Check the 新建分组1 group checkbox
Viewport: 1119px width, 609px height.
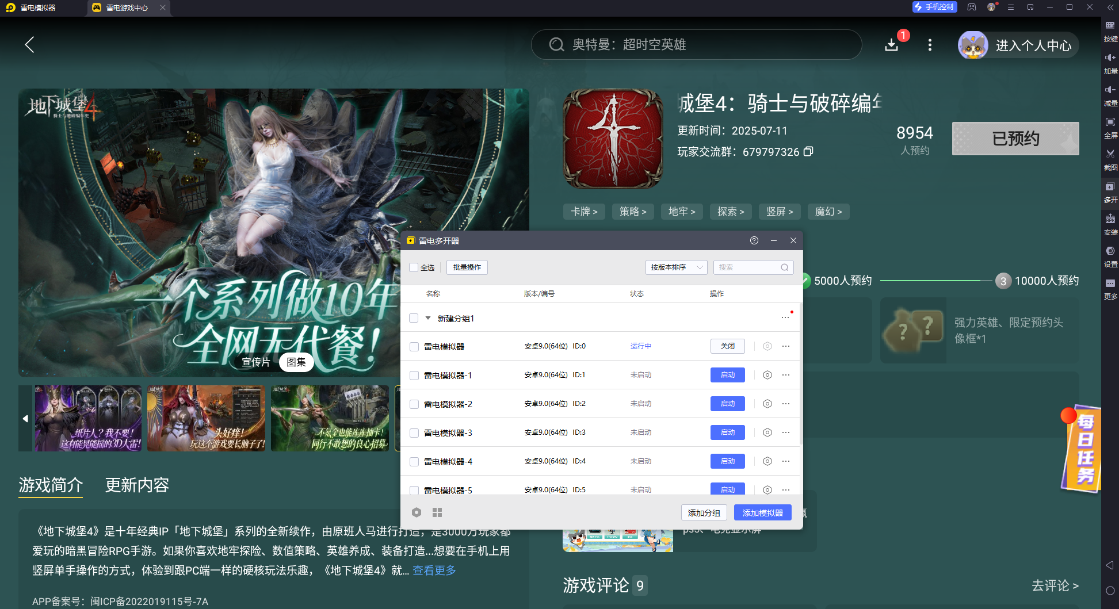pyautogui.click(x=414, y=318)
